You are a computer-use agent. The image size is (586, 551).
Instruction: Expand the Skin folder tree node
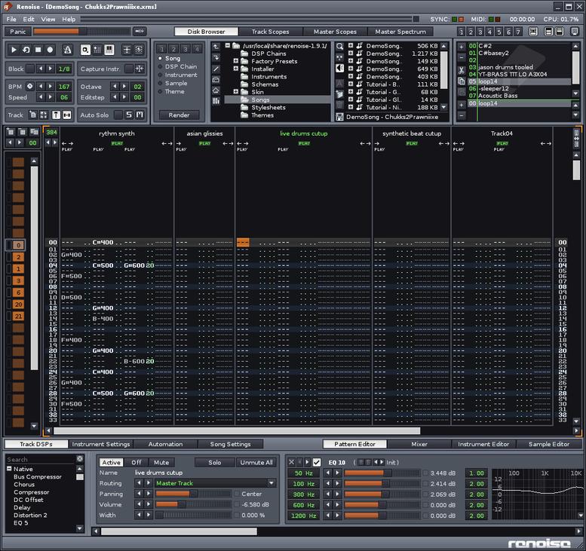point(235,92)
